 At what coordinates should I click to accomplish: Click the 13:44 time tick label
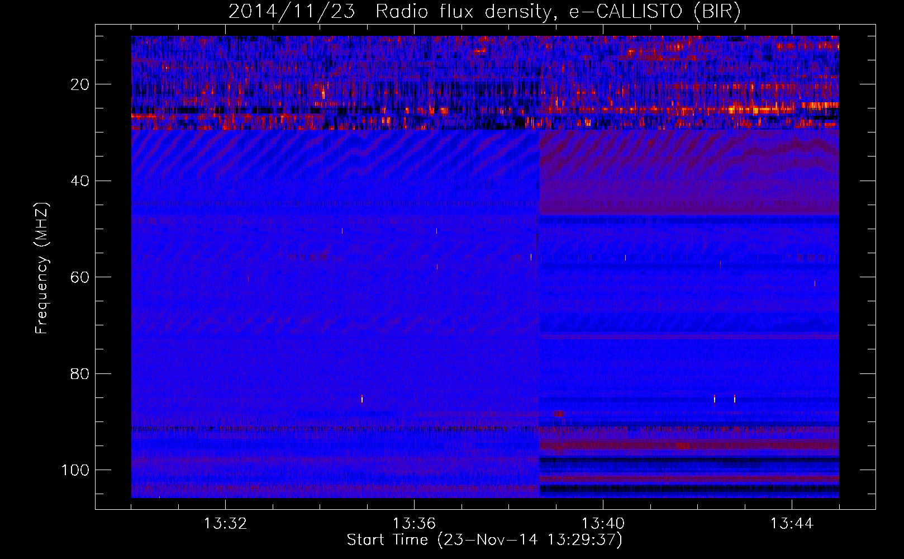tap(792, 524)
